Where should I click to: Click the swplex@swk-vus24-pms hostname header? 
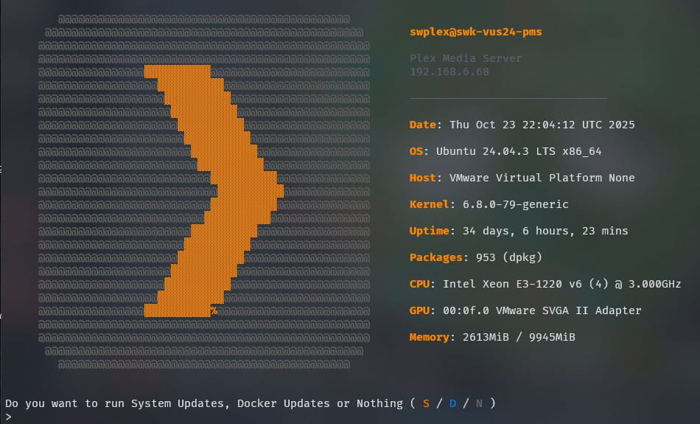point(476,32)
